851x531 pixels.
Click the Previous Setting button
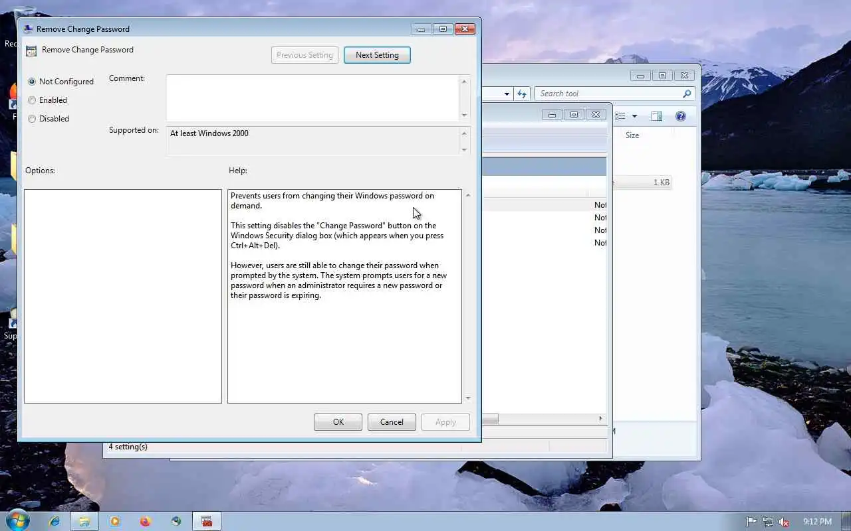[304, 55]
